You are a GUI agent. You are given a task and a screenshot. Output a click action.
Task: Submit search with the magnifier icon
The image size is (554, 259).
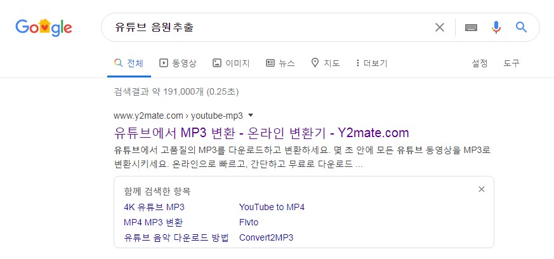coord(521,27)
